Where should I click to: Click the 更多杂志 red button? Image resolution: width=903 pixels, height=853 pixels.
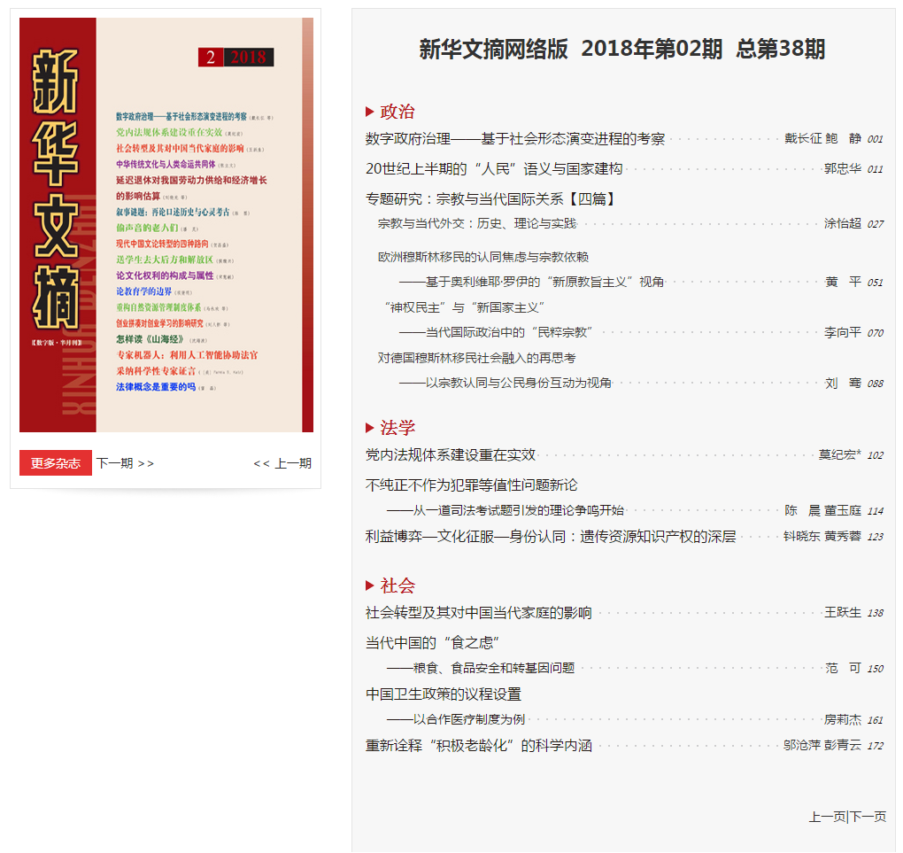coord(55,462)
